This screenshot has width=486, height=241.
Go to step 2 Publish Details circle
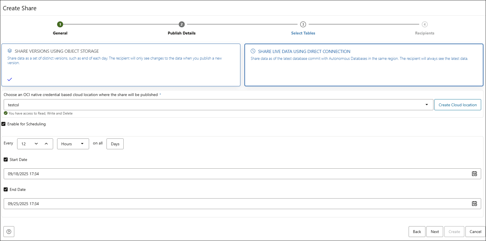click(x=182, y=24)
